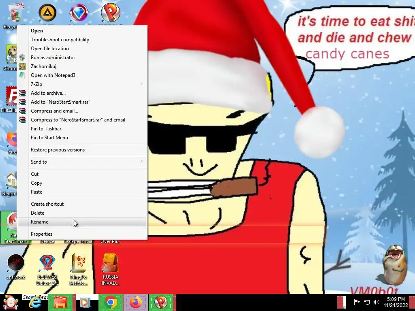
Task: Click the WinRAR icon beside Add to archive...
Action: 22,93
